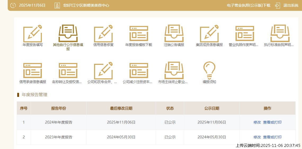
Task: Click 查看或打印 for 2023年度报告
Action: pyautogui.click(x=272, y=137)
